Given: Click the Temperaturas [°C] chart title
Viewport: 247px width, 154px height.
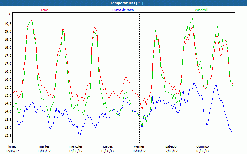Looking at the screenshot, I should tap(127, 3).
